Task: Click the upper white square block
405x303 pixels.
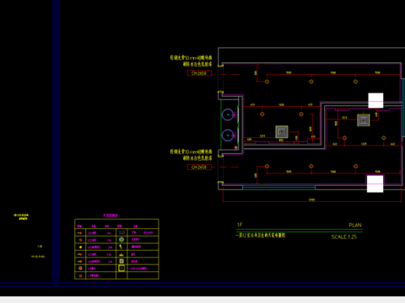Action: [x=375, y=100]
